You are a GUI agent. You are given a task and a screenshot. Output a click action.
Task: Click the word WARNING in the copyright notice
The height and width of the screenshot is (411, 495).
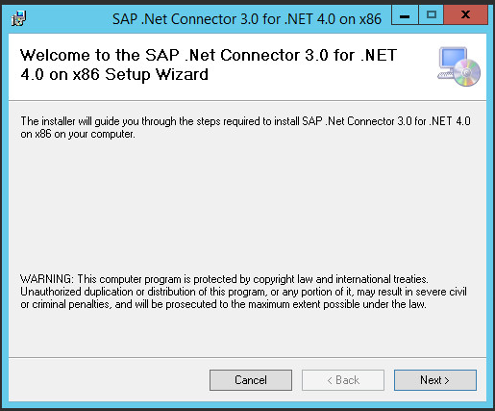pyautogui.click(x=47, y=279)
